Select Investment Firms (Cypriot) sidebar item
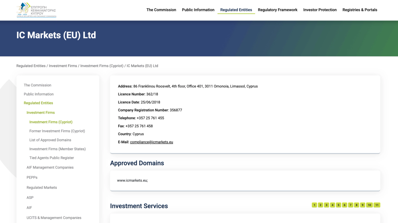Screen dimensions: 398x223 [51, 122]
